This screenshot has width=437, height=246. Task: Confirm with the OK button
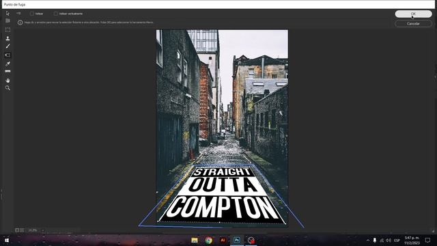[x=413, y=14]
